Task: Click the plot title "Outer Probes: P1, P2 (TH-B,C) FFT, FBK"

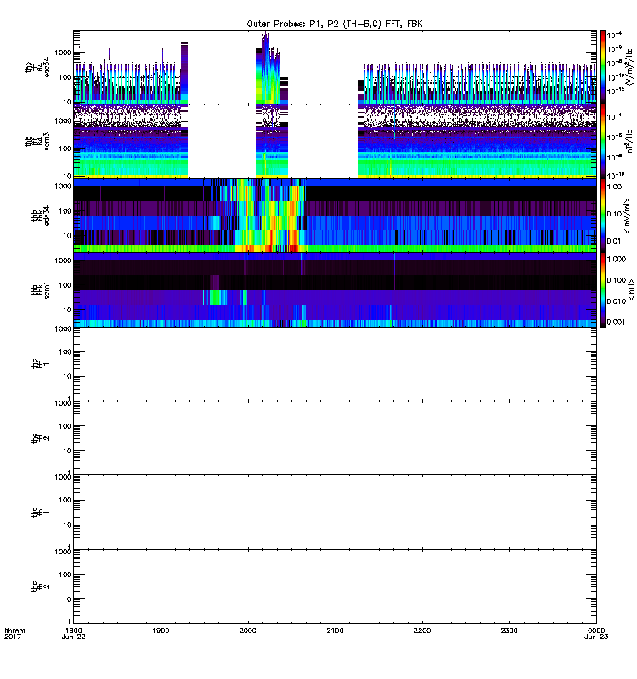Action: click(x=335, y=25)
